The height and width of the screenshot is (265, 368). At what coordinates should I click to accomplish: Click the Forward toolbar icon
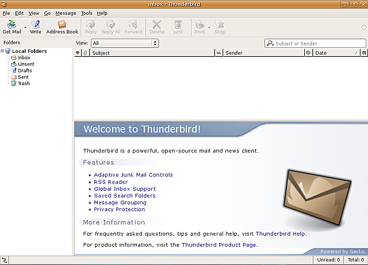(x=133, y=27)
